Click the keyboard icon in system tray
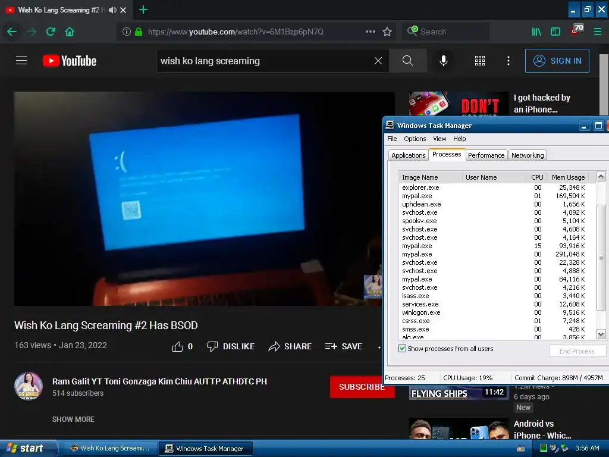 [521, 449]
